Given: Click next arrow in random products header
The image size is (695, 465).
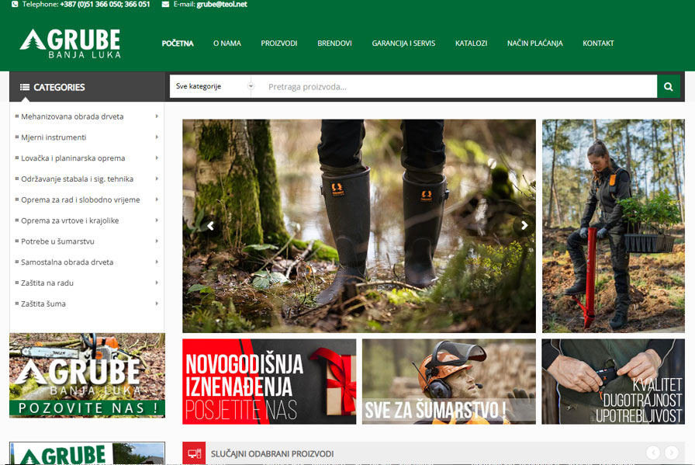Looking at the screenshot, I should [x=671, y=453].
